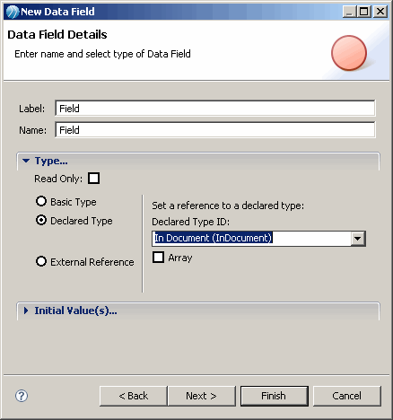
Task: Select the Basic Type radio button
Action: pos(41,201)
